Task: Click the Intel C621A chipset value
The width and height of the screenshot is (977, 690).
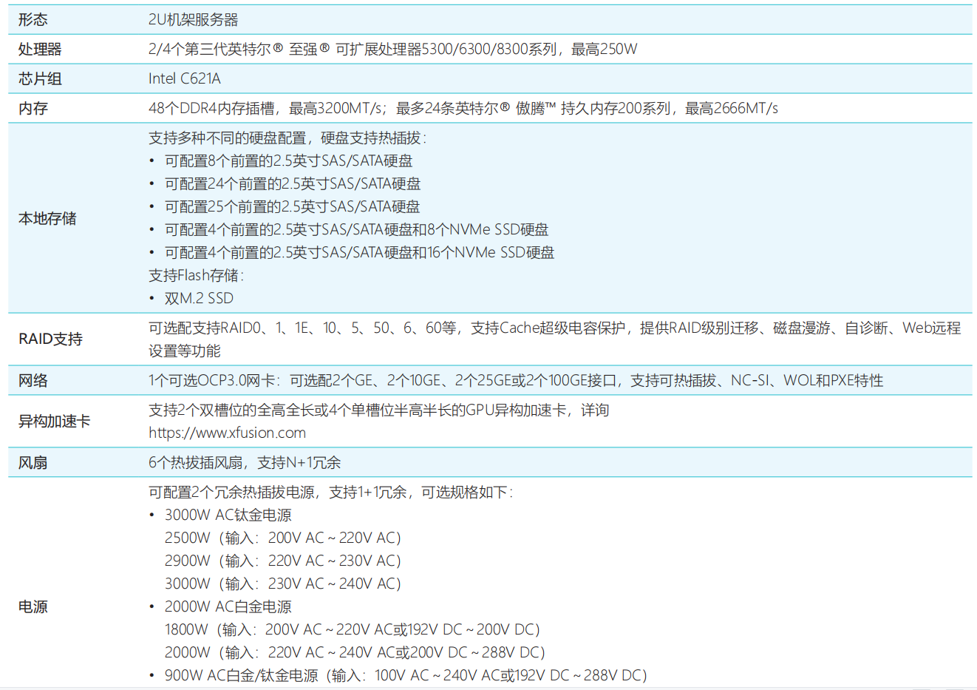Action: click(x=184, y=79)
